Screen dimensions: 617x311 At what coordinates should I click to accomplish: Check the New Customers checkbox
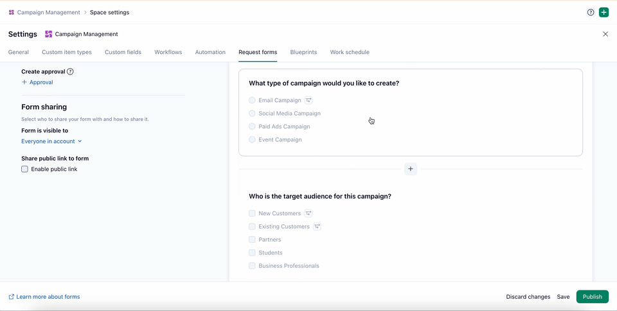(252, 213)
